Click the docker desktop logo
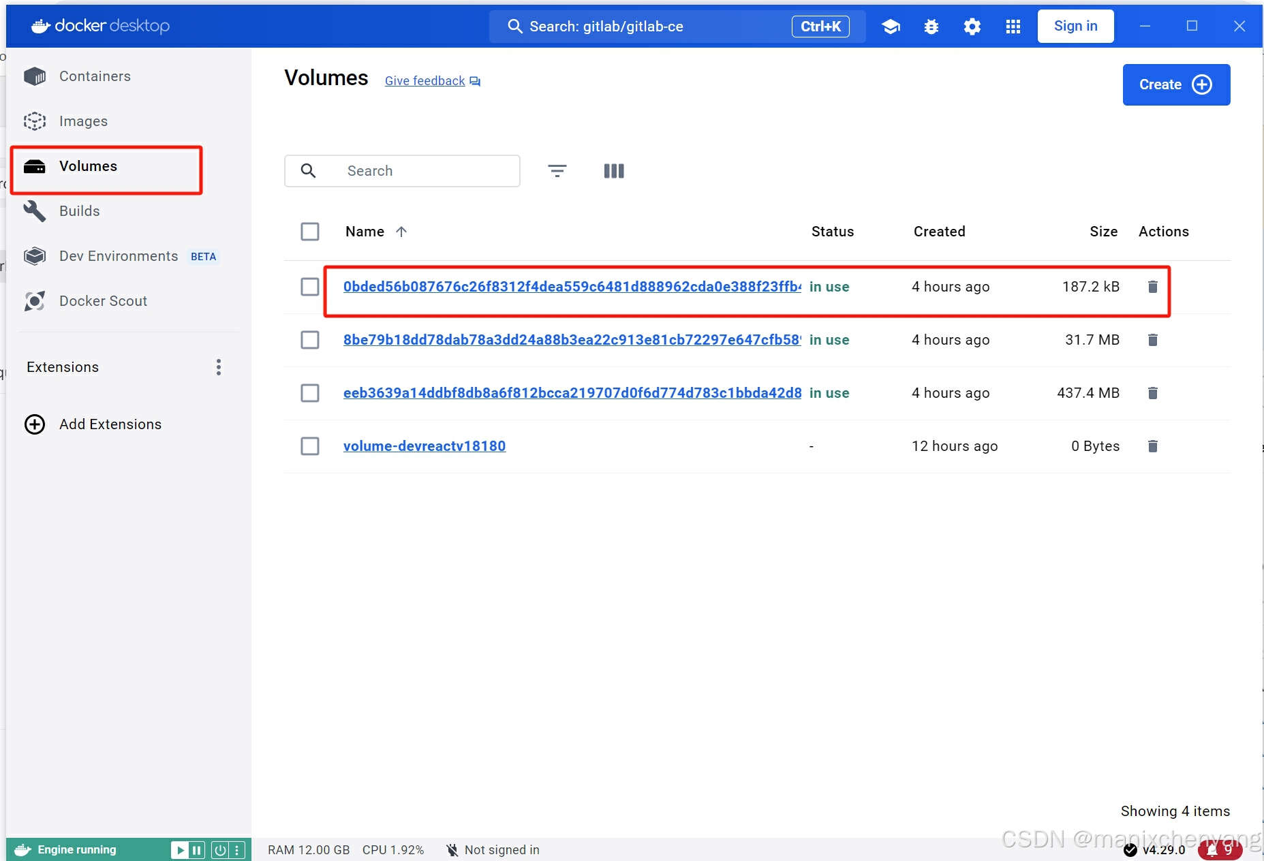Image resolution: width=1264 pixels, height=861 pixels. 101,26
